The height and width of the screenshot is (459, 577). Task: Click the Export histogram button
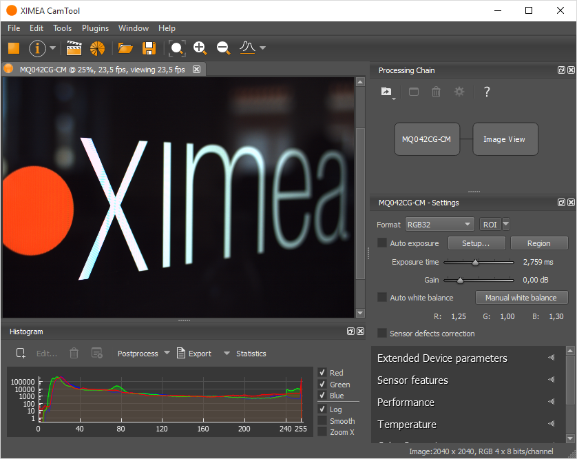(x=194, y=354)
